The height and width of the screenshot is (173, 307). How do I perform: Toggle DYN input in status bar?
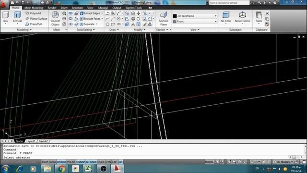108,162
